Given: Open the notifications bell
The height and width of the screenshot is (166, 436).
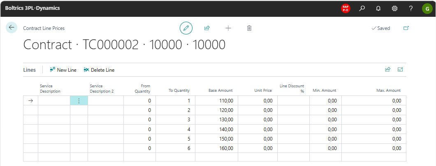Looking at the screenshot, I should pos(378,8).
